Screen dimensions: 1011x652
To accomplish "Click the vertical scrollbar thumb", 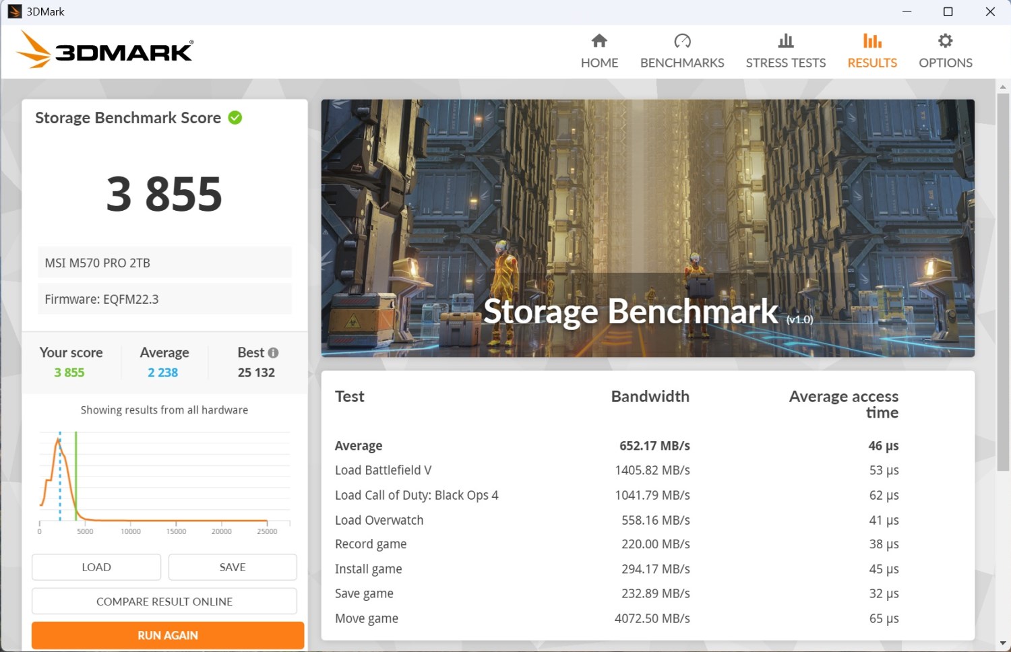I will point(1003,282).
